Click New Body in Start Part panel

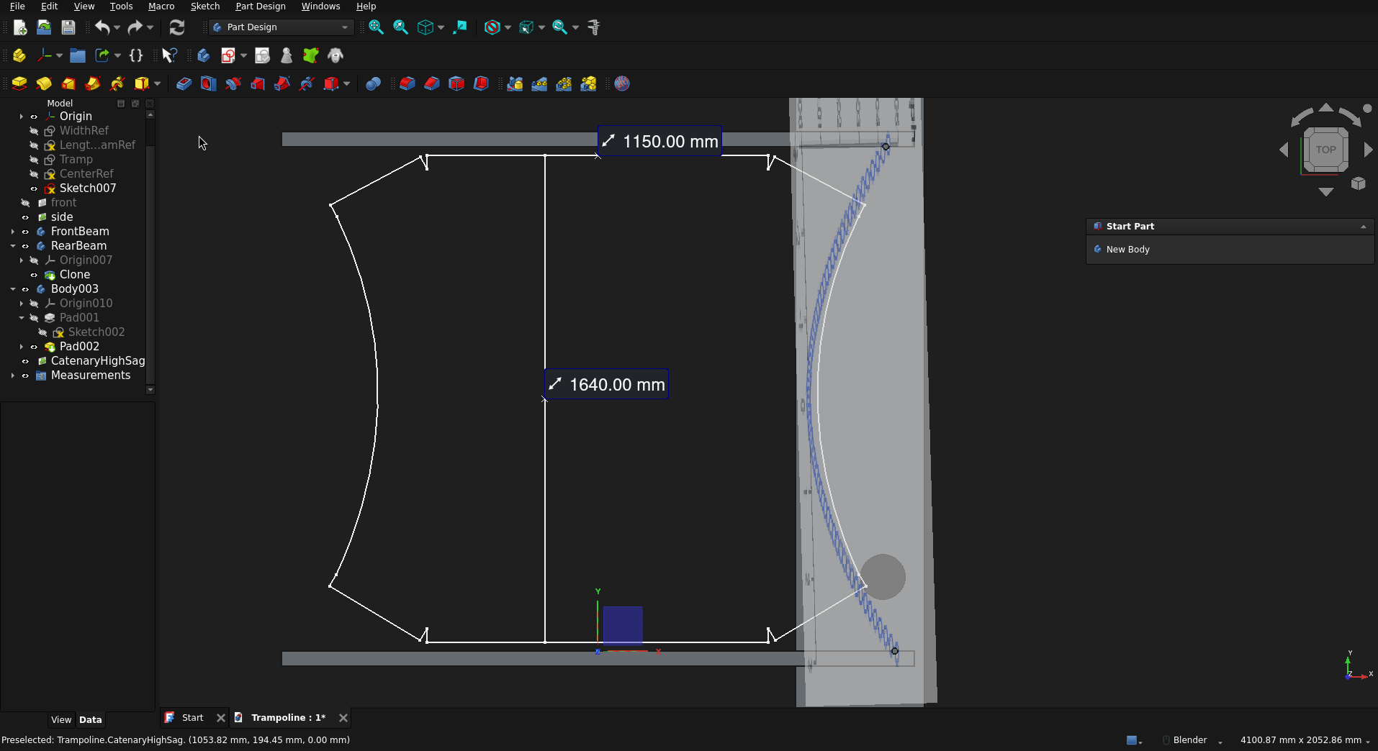coord(1127,250)
